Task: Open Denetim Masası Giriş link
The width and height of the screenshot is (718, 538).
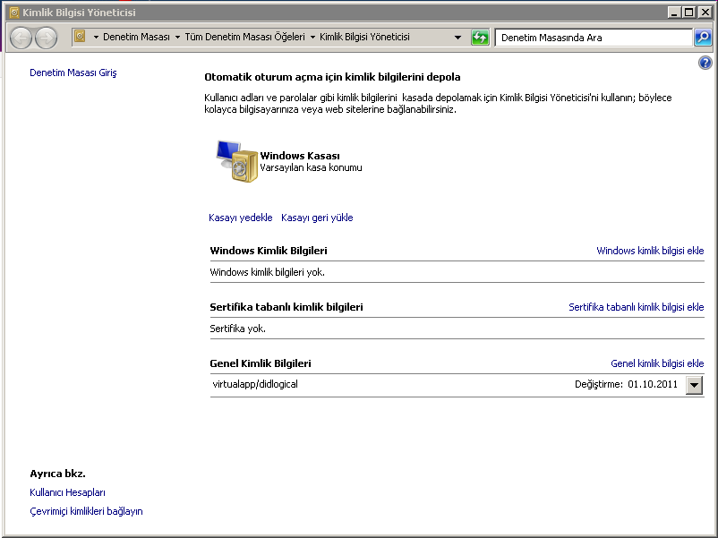Action: click(73, 73)
